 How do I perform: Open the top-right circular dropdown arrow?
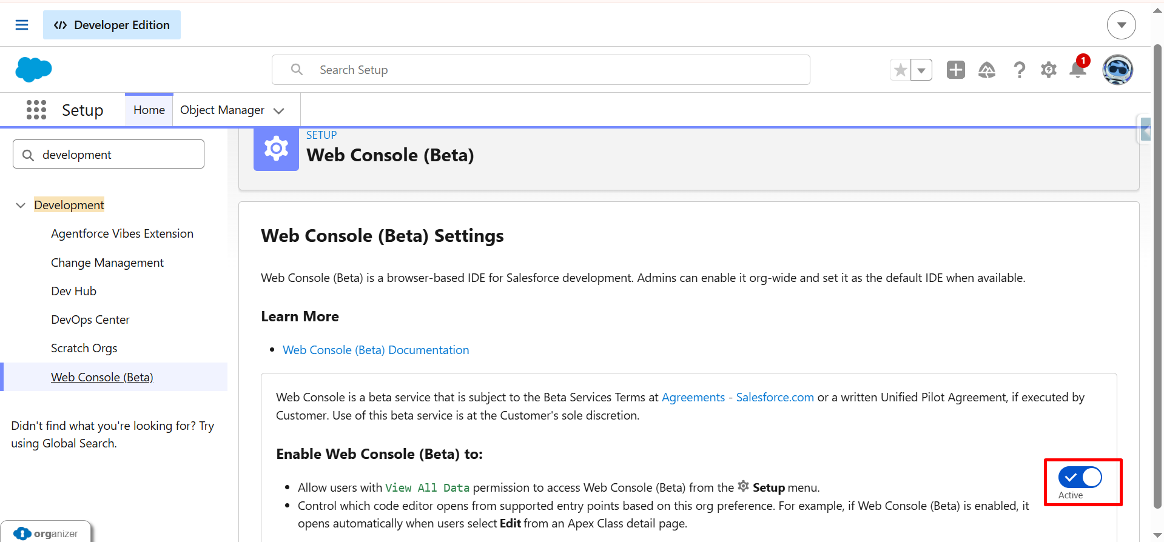(1121, 25)
